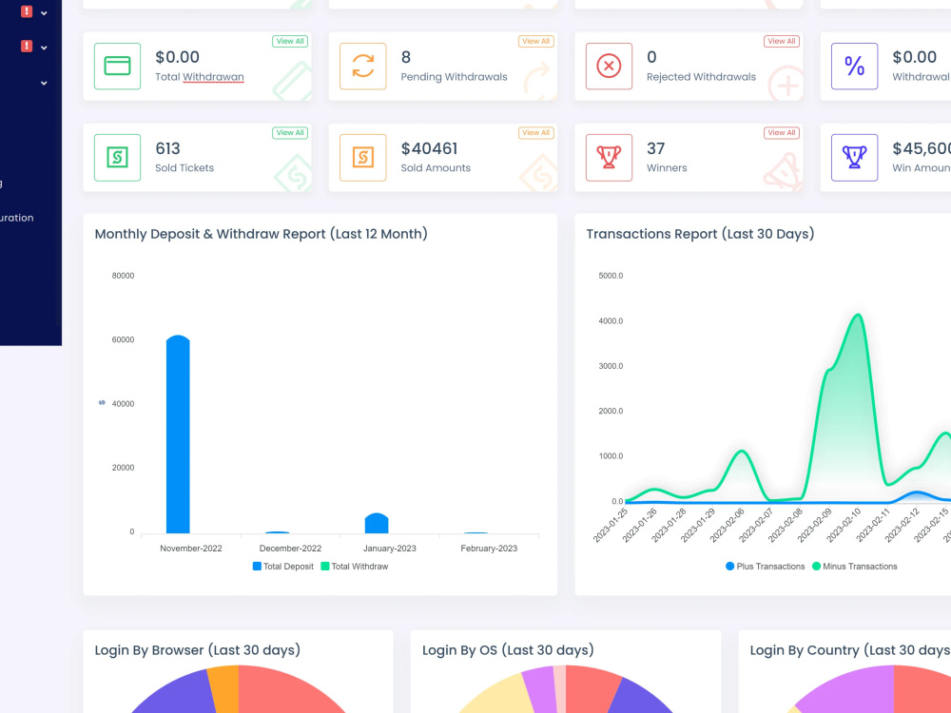Click 'Login By Browser (Last 30 days)' heading
The image size is (951, 713).
point(198,650)
